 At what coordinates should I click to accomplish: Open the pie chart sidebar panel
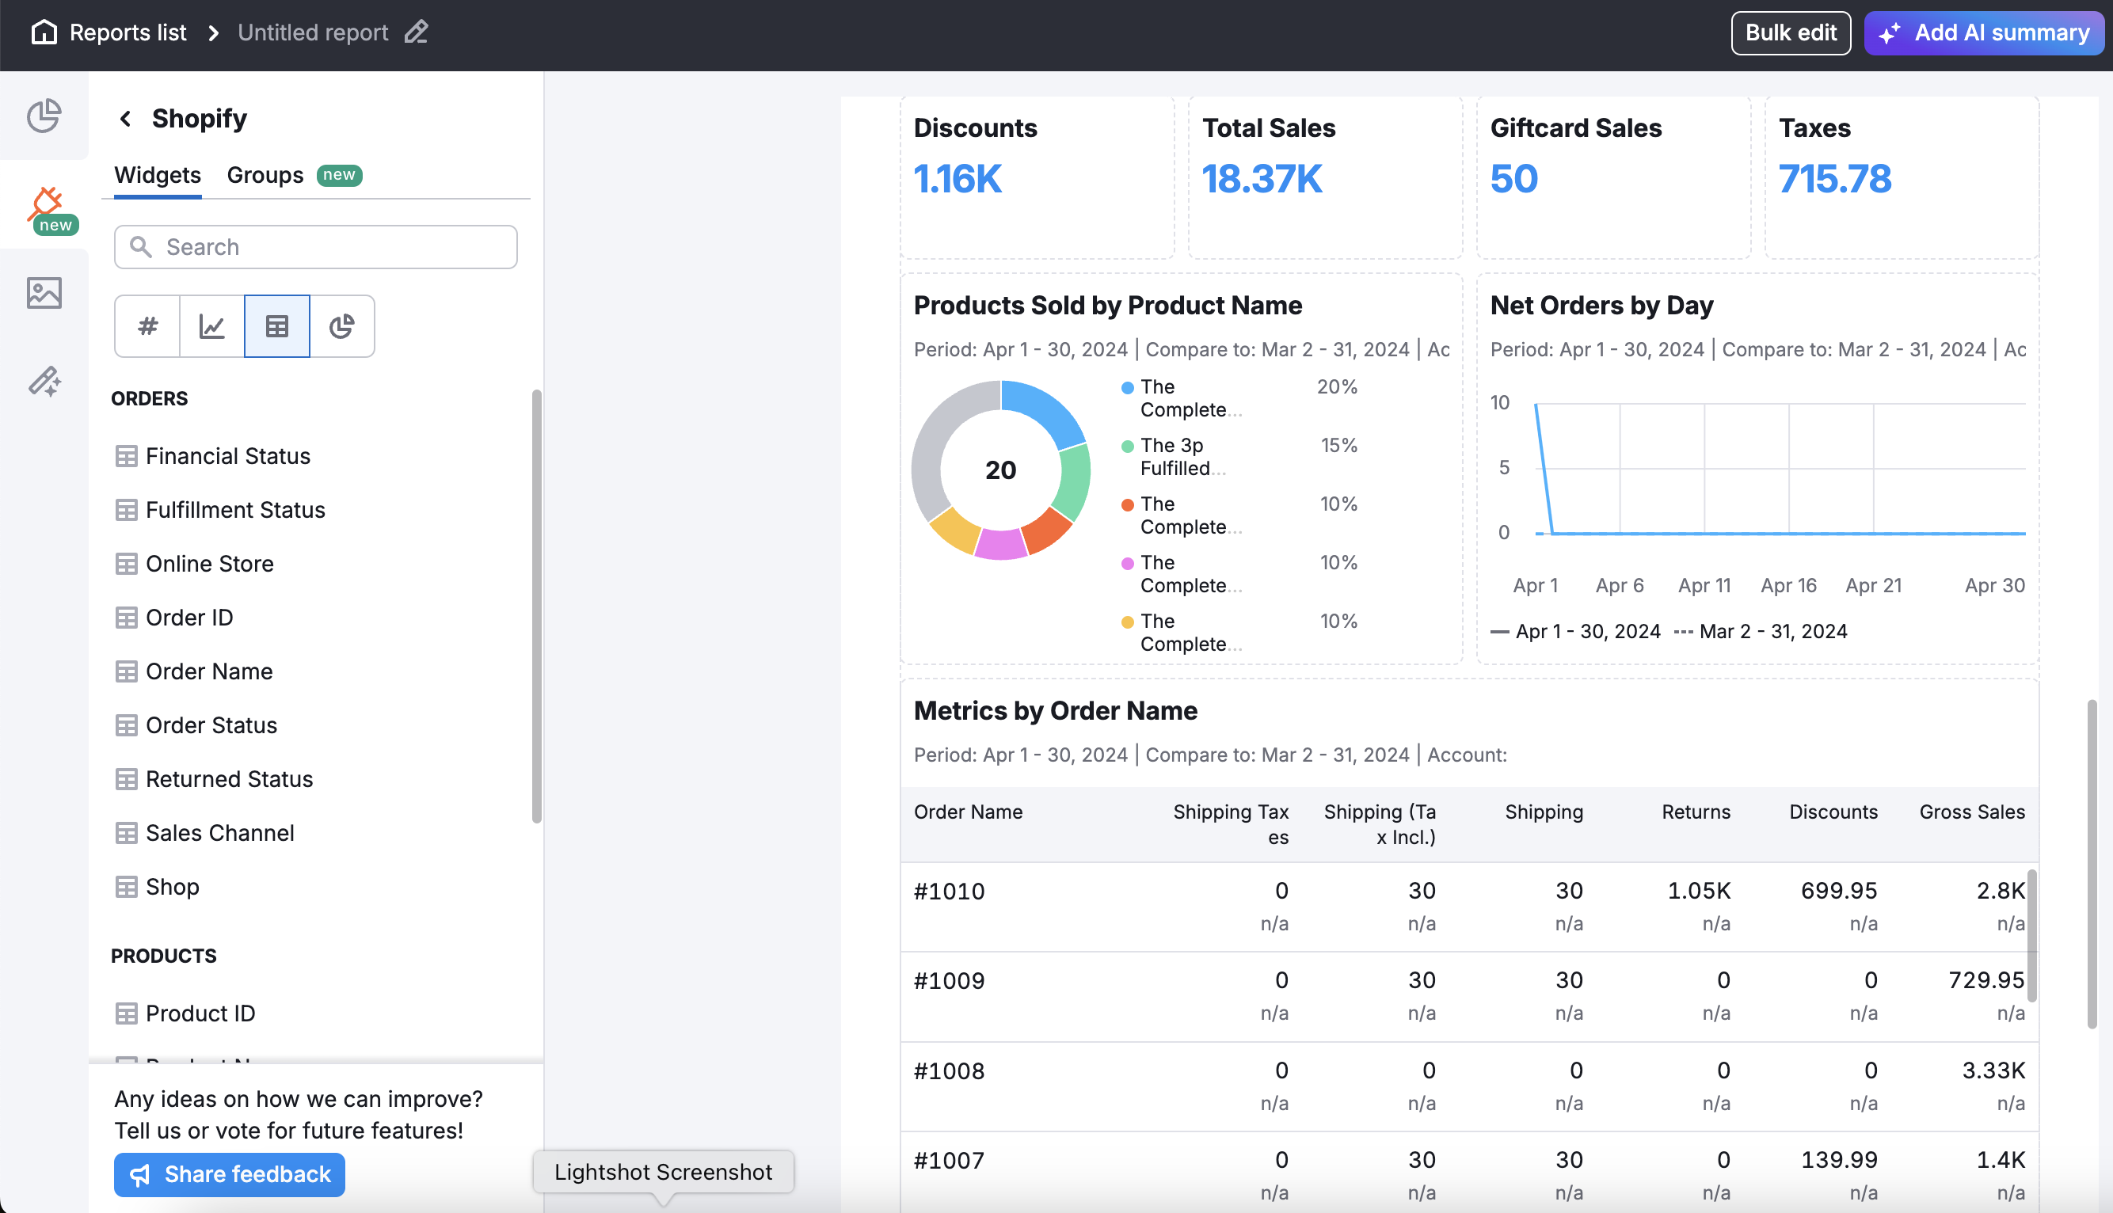[44, 116]
